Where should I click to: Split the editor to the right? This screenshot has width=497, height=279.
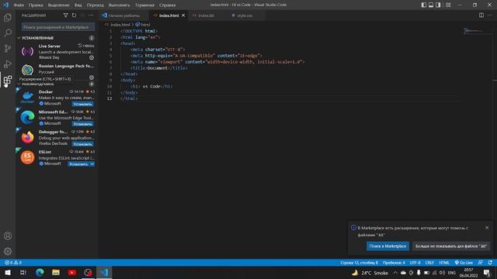tap(481, 15)
